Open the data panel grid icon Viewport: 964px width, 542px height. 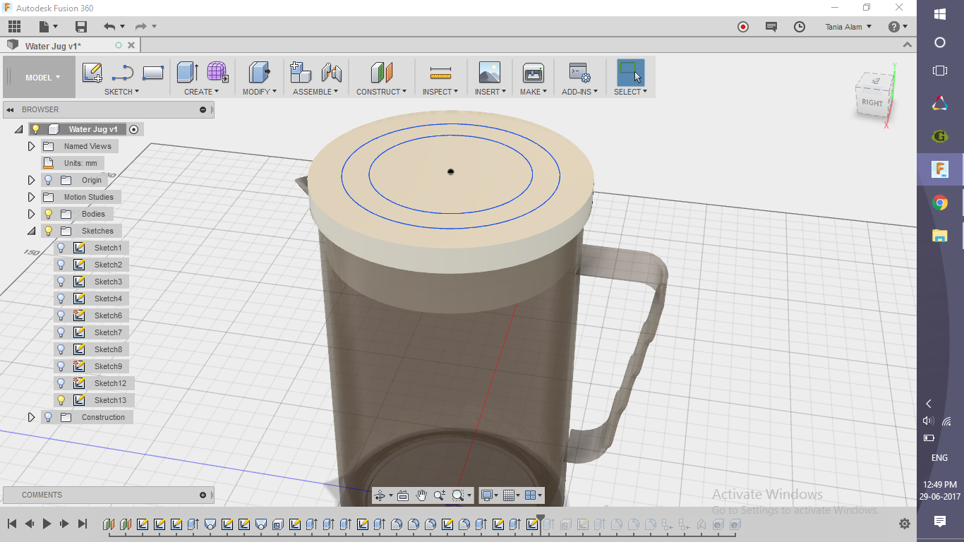point(14,27)
